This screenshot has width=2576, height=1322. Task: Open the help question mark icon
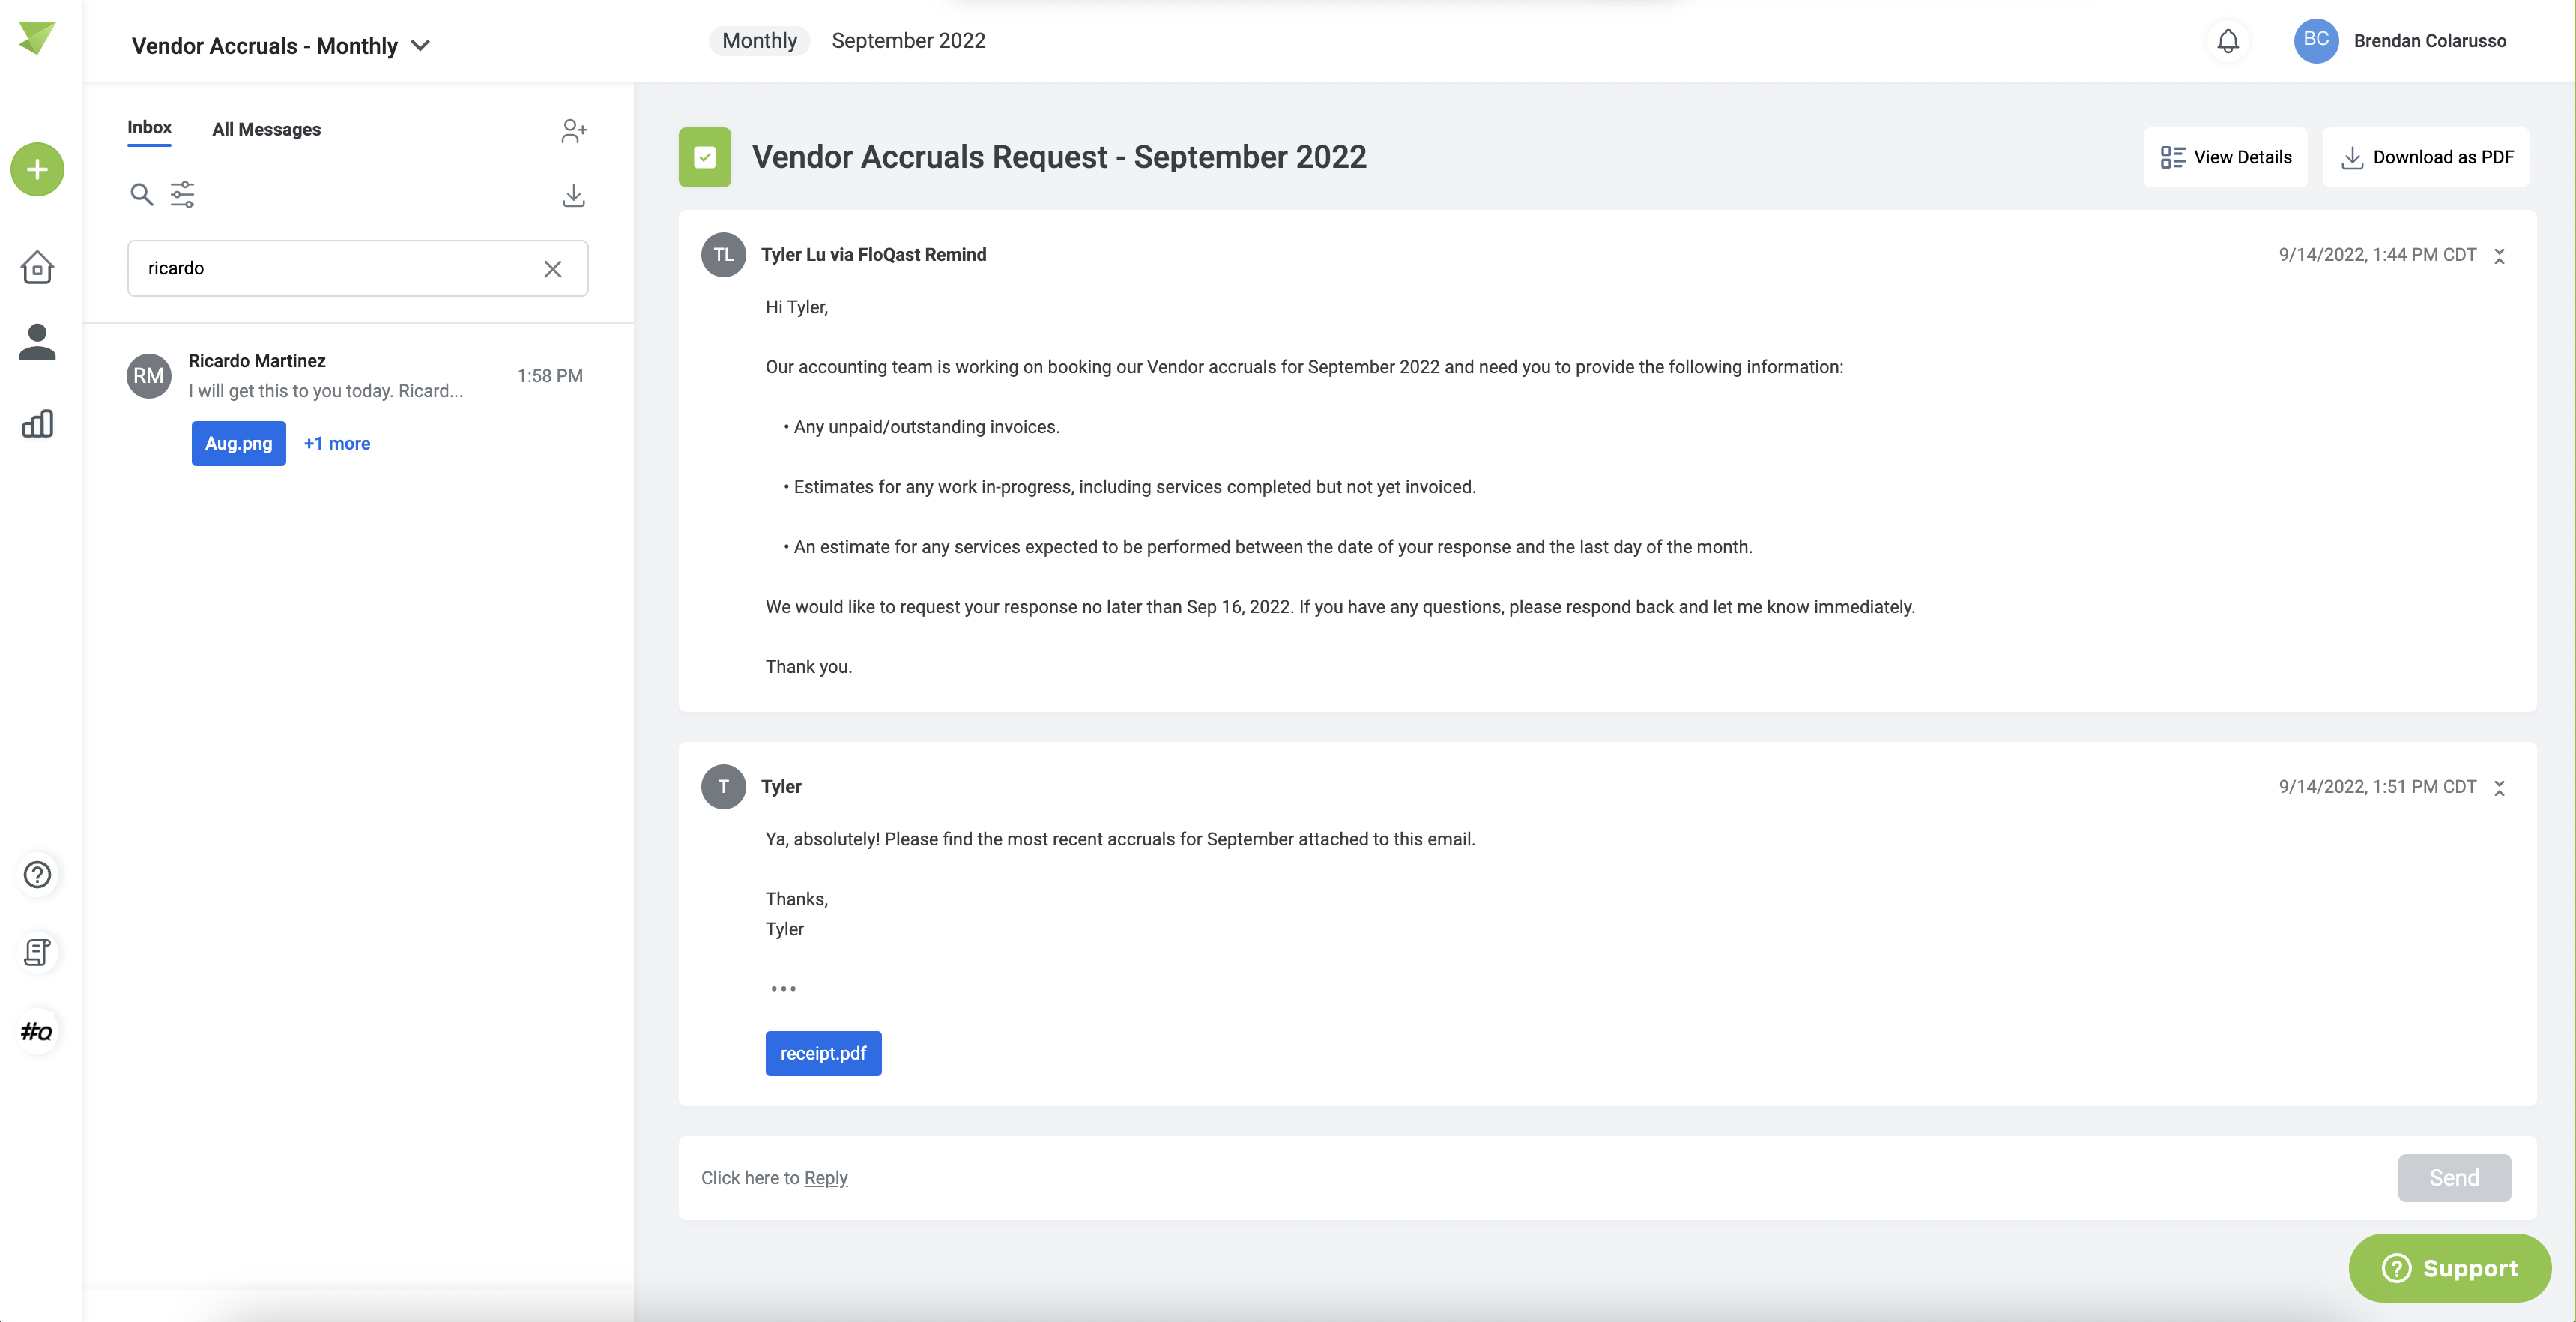pyautogui.click(x=37, y=874)
